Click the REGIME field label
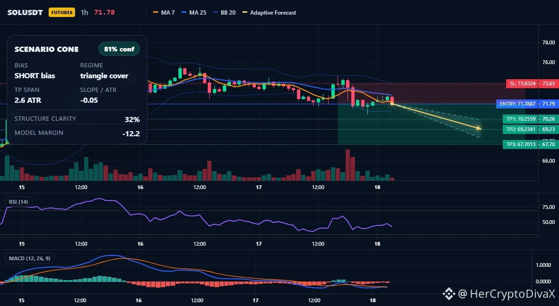559x306 pixels. (x=92, y=65)
